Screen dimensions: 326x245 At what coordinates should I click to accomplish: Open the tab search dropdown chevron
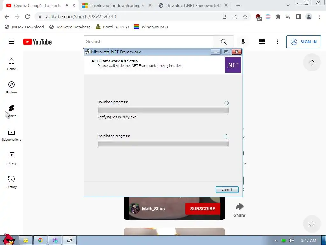coord(288,6)
